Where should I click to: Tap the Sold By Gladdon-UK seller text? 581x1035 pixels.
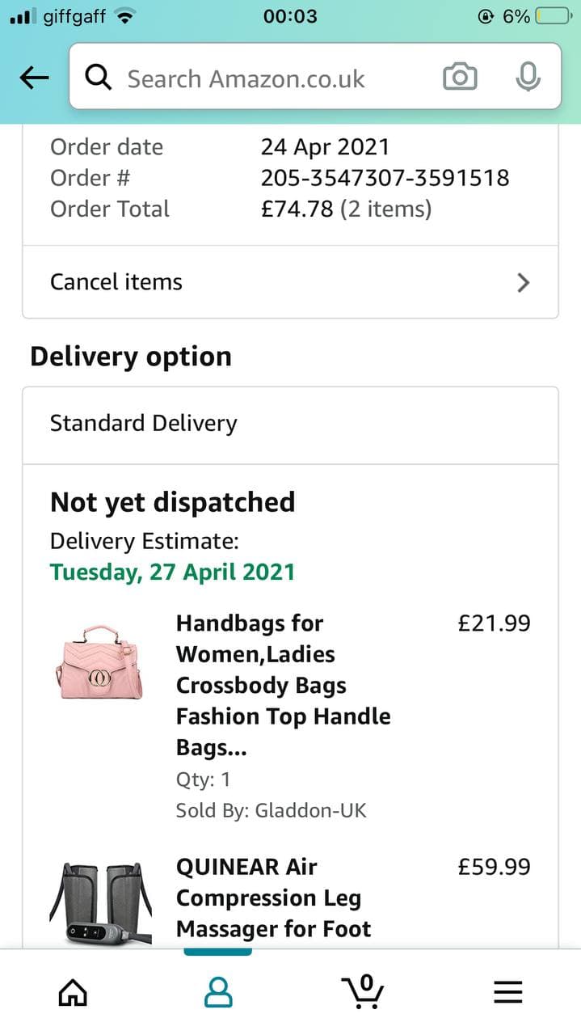click(x=271, y=810)
